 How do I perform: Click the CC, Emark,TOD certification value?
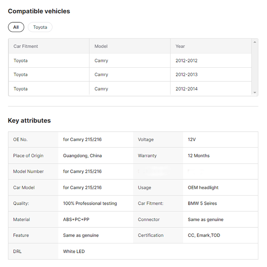(x=204, y=235)
